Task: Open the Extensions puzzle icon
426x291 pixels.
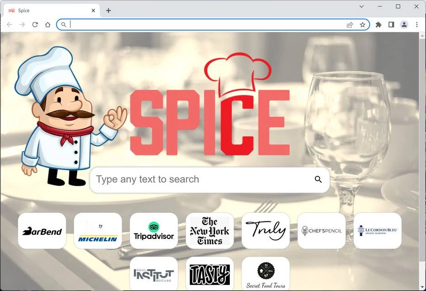Action: tap(378, 25)
